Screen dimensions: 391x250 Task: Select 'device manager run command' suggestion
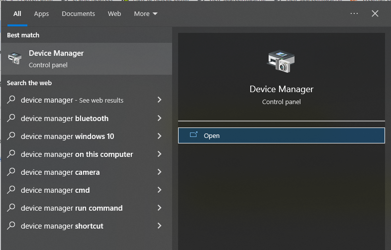[x=87, y=208]
